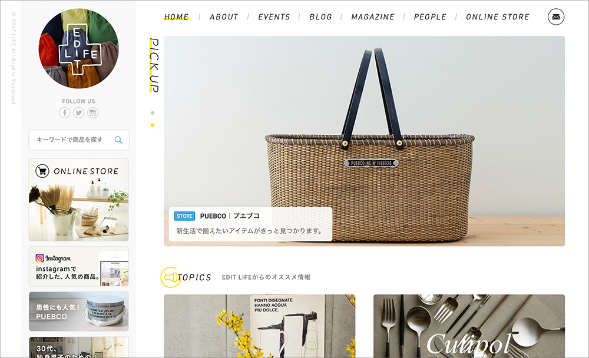Open the Cutipol cutlery topic image
This screenshot has width=589, height=358.
[469, 326]
